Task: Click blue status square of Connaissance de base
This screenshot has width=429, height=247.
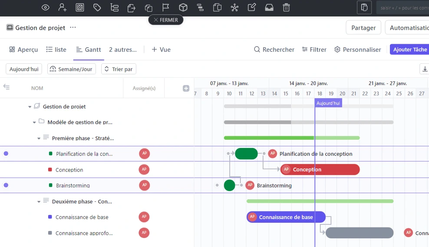Action: [50, 217]
